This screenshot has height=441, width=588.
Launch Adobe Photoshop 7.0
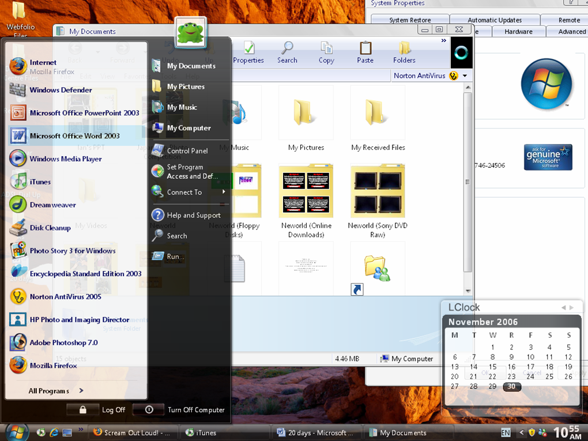tap(53, 342)
